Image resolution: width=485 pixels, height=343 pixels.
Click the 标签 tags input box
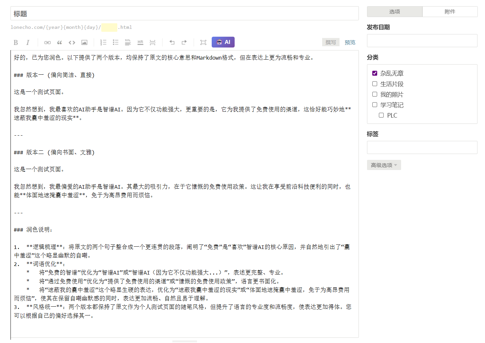(x=422, y=147)
